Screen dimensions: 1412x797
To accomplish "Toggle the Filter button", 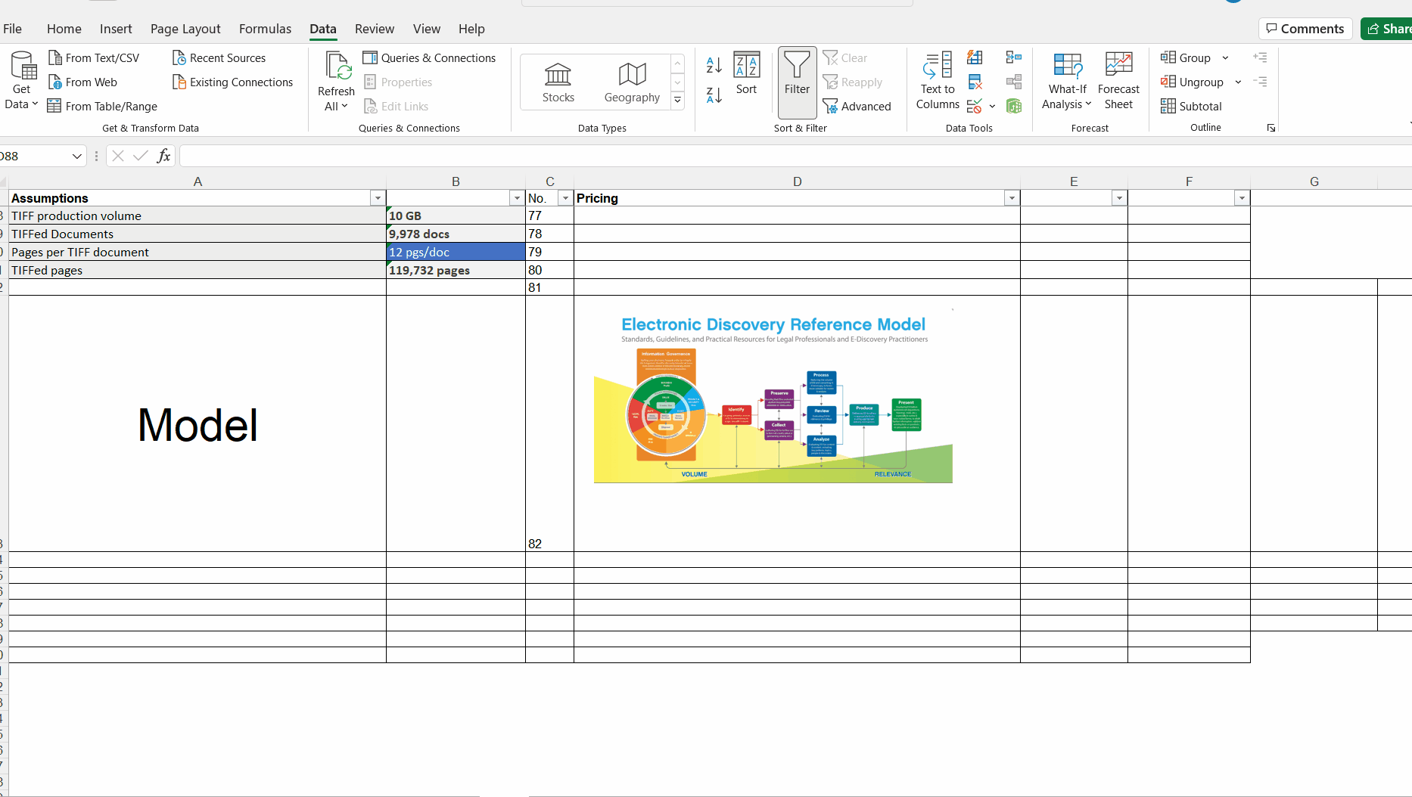I will 798,82.
